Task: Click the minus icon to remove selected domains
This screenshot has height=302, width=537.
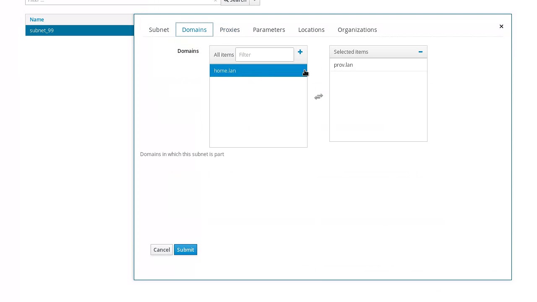Action: coord(420,52)
